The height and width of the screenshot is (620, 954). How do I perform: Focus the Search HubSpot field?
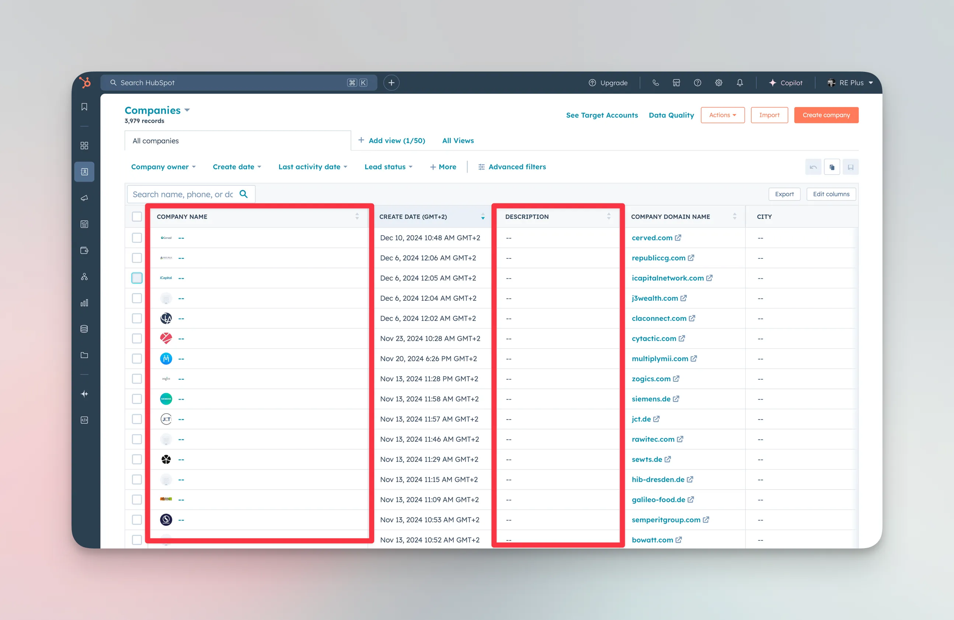pyautogui.click(x=238, y=83)
